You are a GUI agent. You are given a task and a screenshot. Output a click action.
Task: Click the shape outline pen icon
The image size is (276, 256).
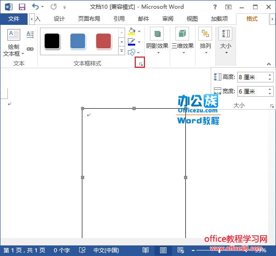coord(132,42)
